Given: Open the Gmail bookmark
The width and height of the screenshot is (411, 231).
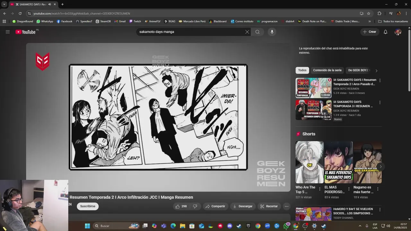Looking at the screenshot, I should pos(120,21).
